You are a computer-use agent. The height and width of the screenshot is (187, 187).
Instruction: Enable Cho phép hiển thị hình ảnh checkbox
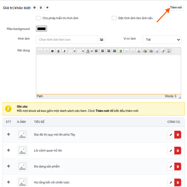coord(38,18)
